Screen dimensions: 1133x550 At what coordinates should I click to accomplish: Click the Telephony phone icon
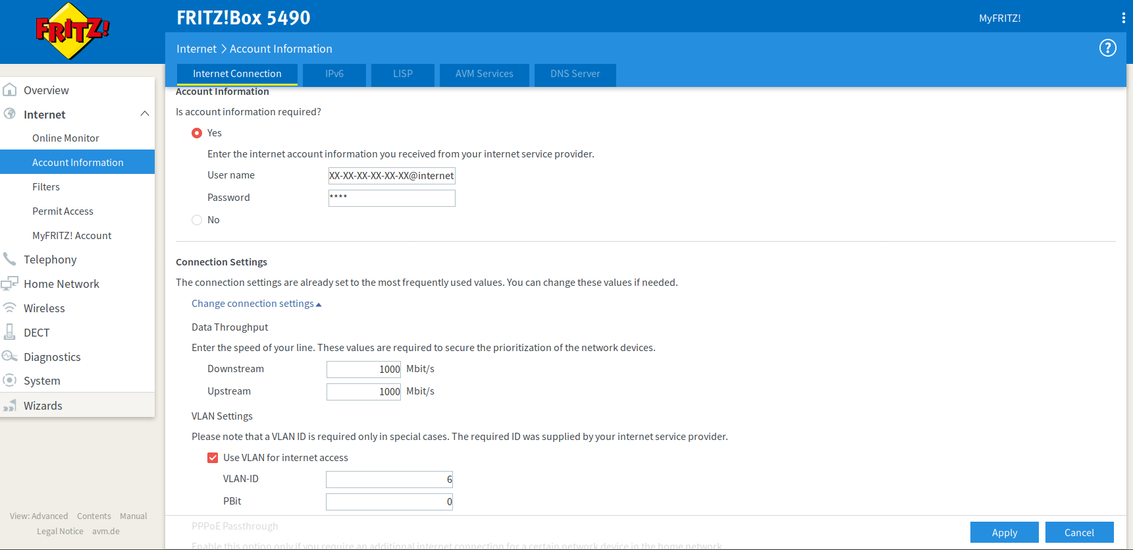pos(10,259)
